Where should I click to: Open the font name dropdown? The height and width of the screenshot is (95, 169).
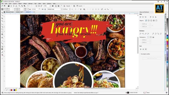(62, 9)
